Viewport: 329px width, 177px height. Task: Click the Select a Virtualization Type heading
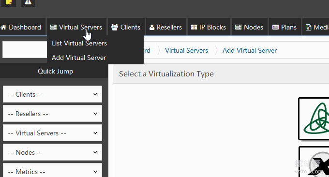pos(166,74)
